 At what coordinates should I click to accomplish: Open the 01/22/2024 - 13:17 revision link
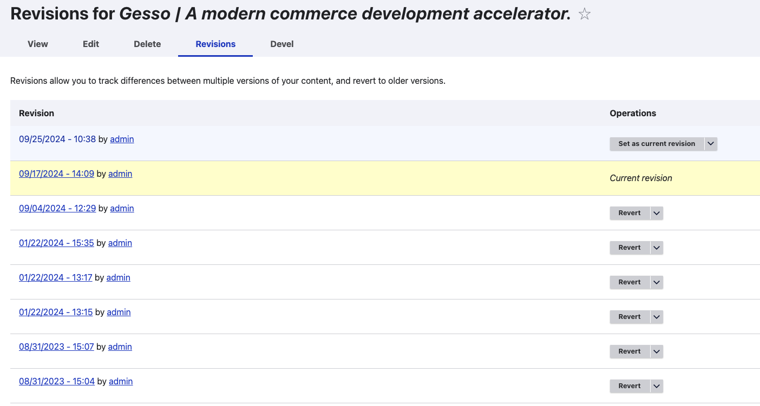[x=56, y=278]
